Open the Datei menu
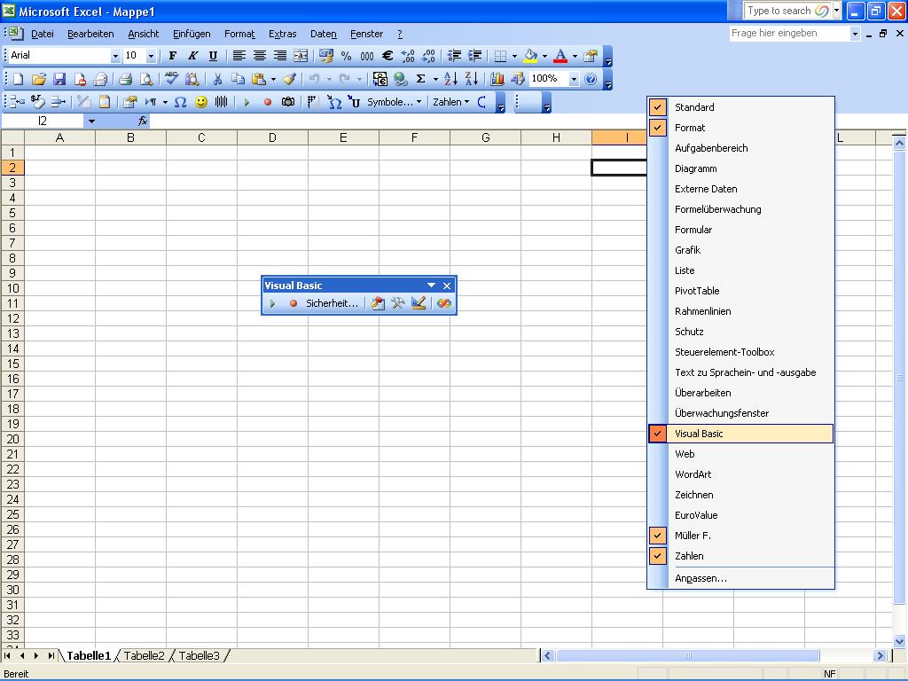This screenshot has height=681, width=908. click(x=43, y=35)
